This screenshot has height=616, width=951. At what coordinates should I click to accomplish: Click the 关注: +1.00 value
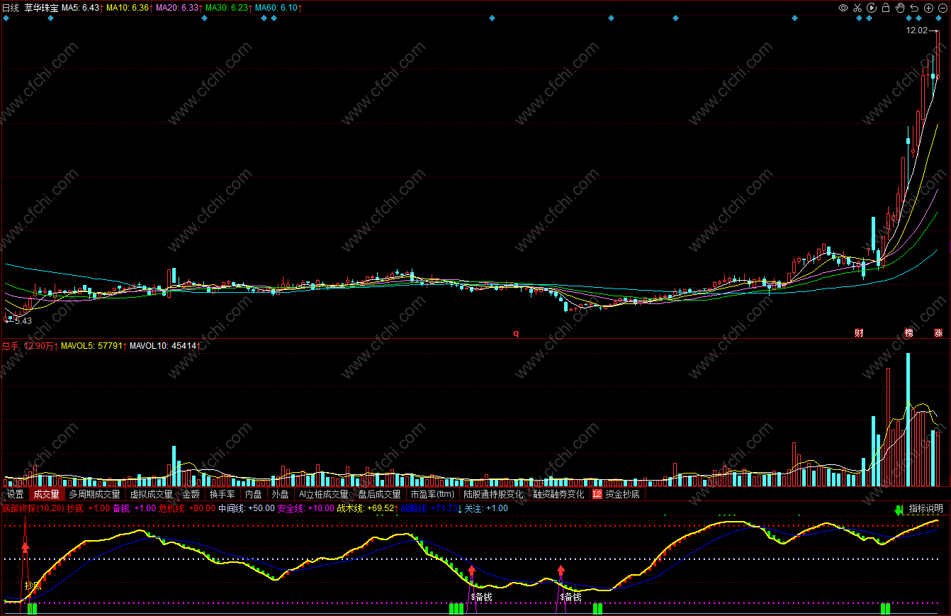tap(486, 508)
